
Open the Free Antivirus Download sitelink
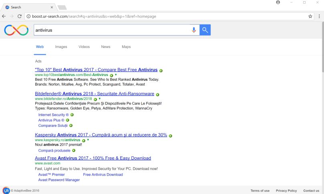(x=103, y=174)
